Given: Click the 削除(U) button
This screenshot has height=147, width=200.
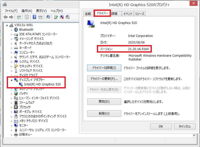Looking at the screenshot, I should [104, 113].
